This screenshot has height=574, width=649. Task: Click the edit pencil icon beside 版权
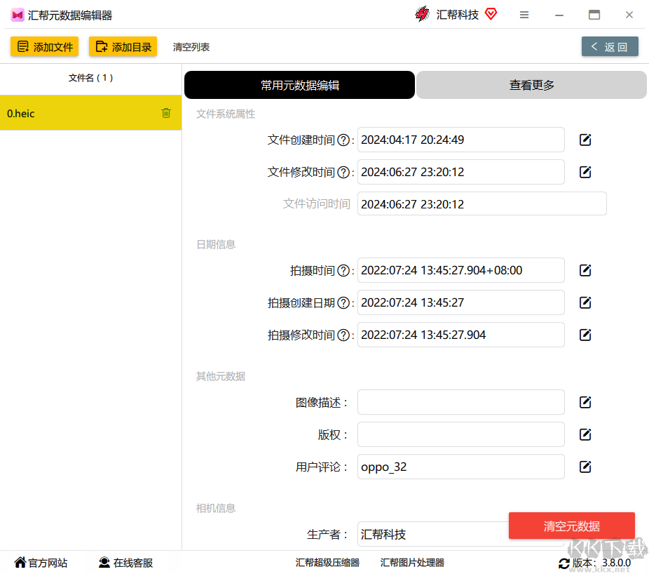[585, 434]
